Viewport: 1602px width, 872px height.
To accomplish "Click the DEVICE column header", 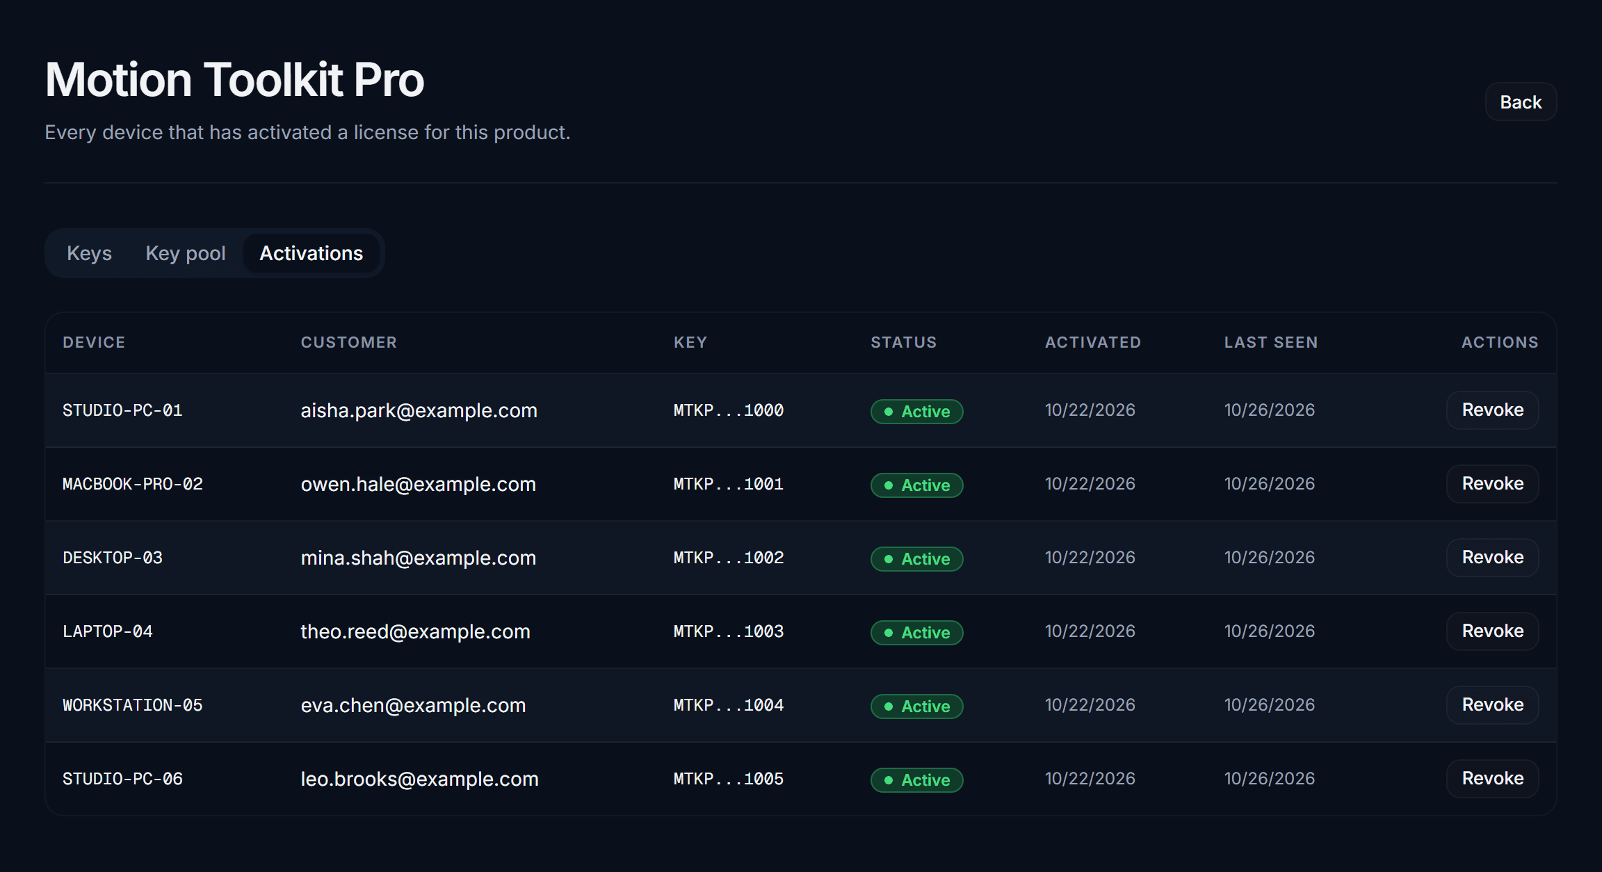I will click(x=94, y=342).
